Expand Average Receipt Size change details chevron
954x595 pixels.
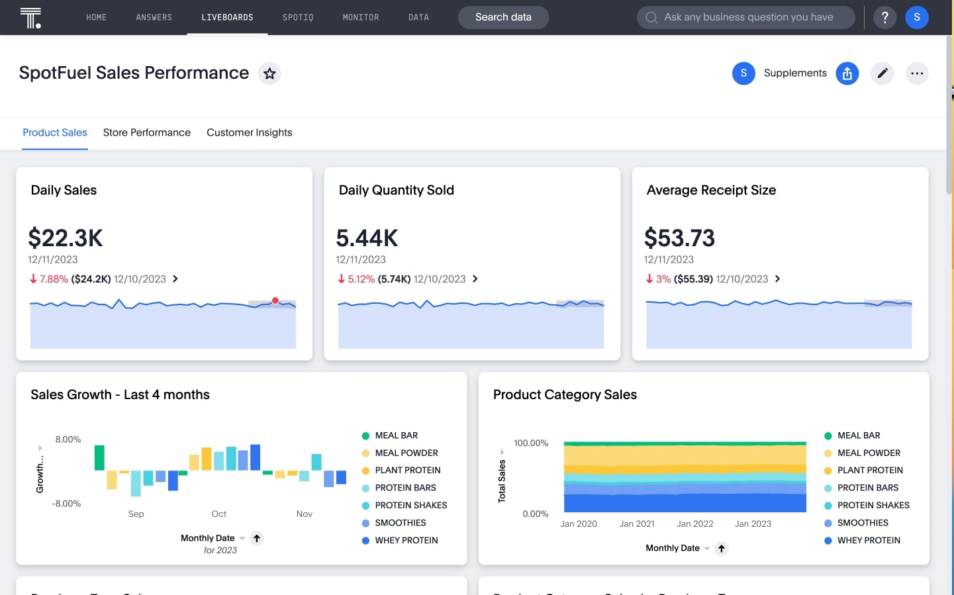coord(777,279)
